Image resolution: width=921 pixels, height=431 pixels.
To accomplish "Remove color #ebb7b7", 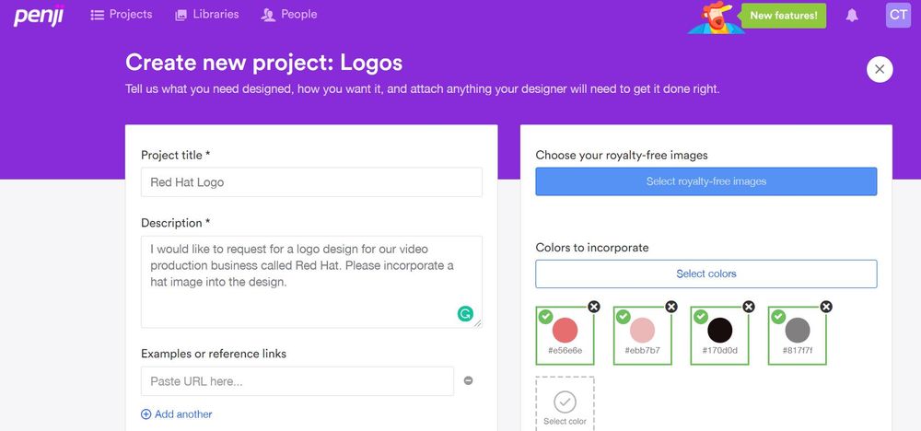I will click(x=670, y=307).
